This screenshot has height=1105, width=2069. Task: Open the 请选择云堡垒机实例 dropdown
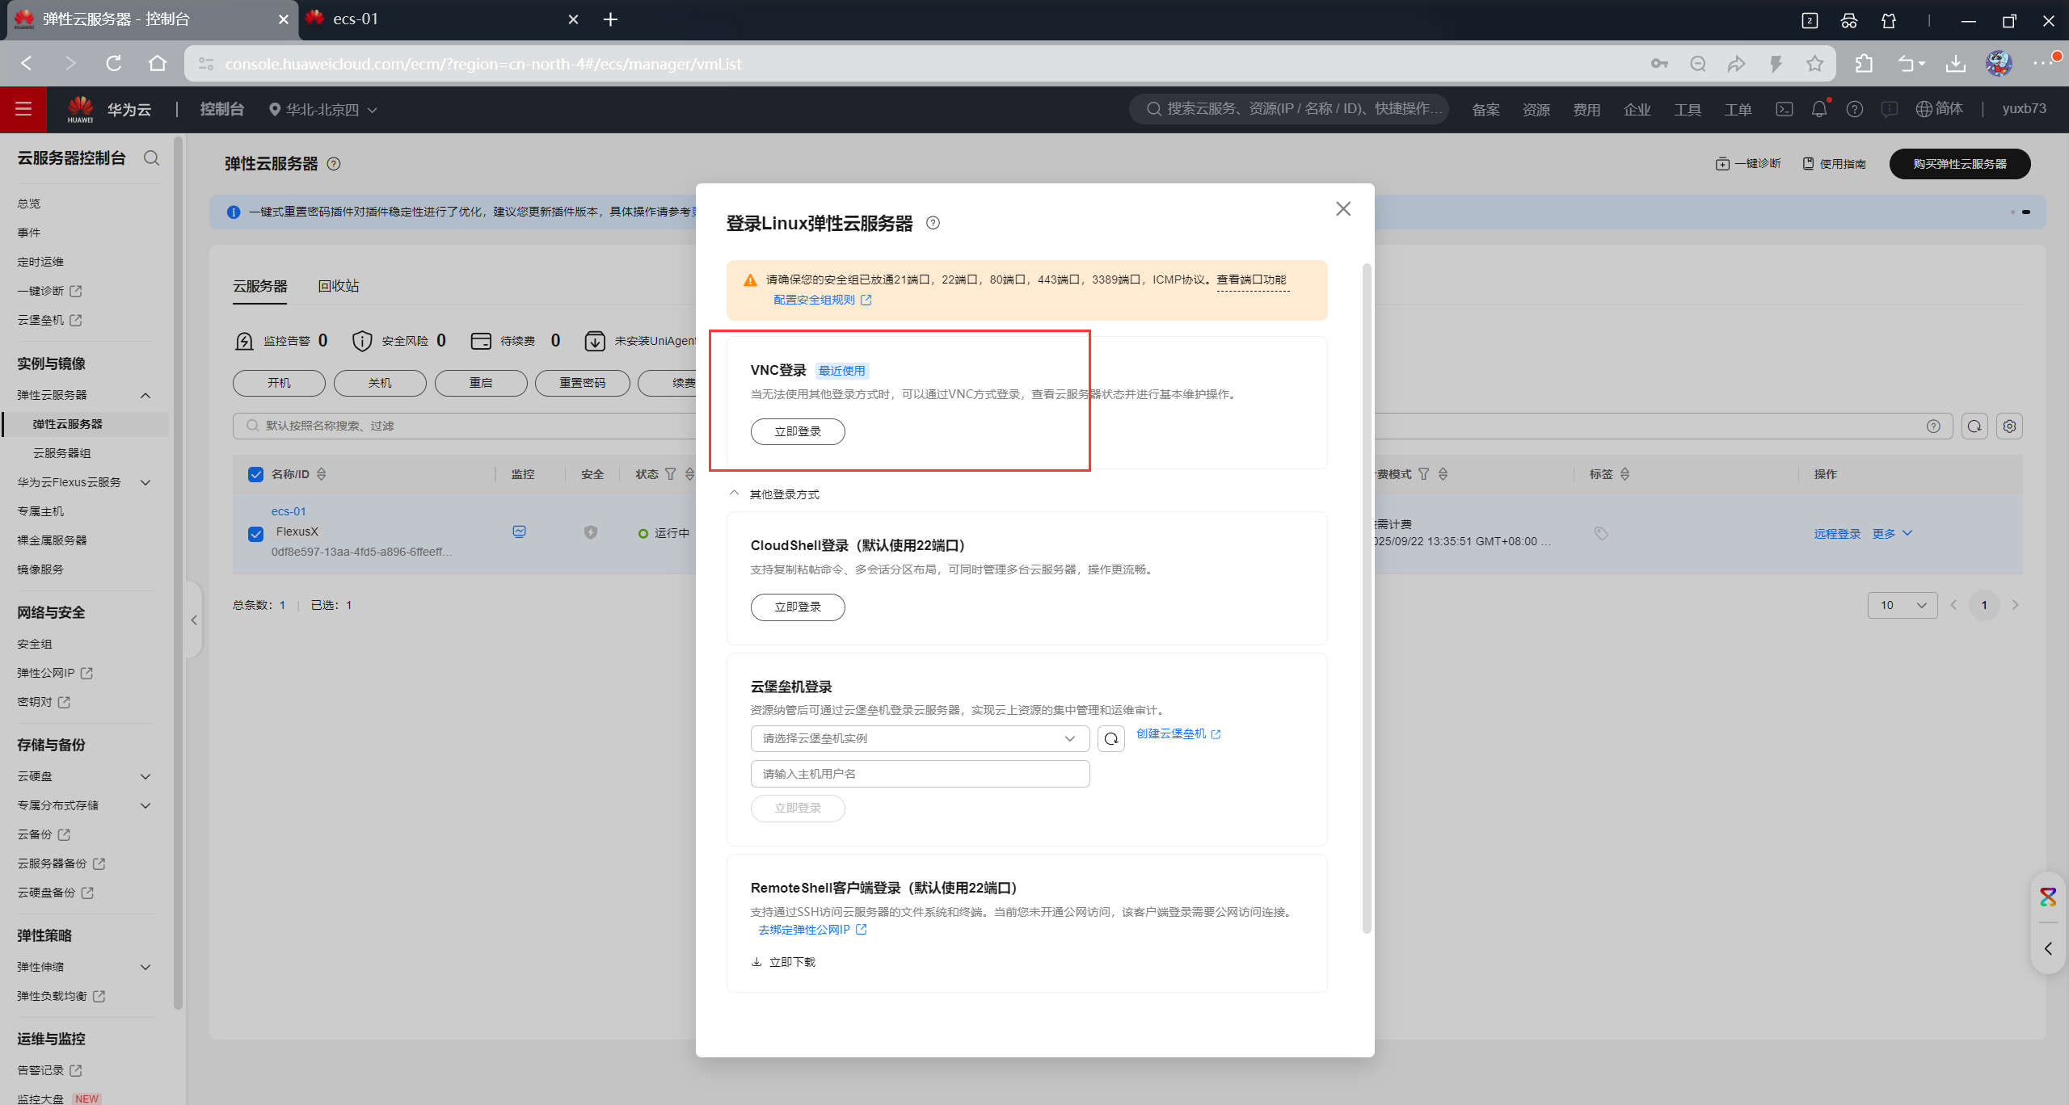point(919,738)
